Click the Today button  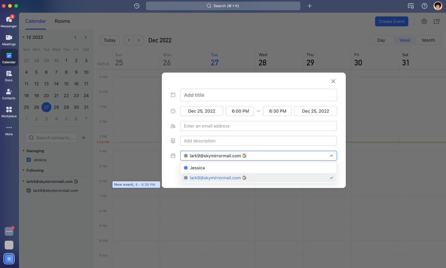point(109,40)
